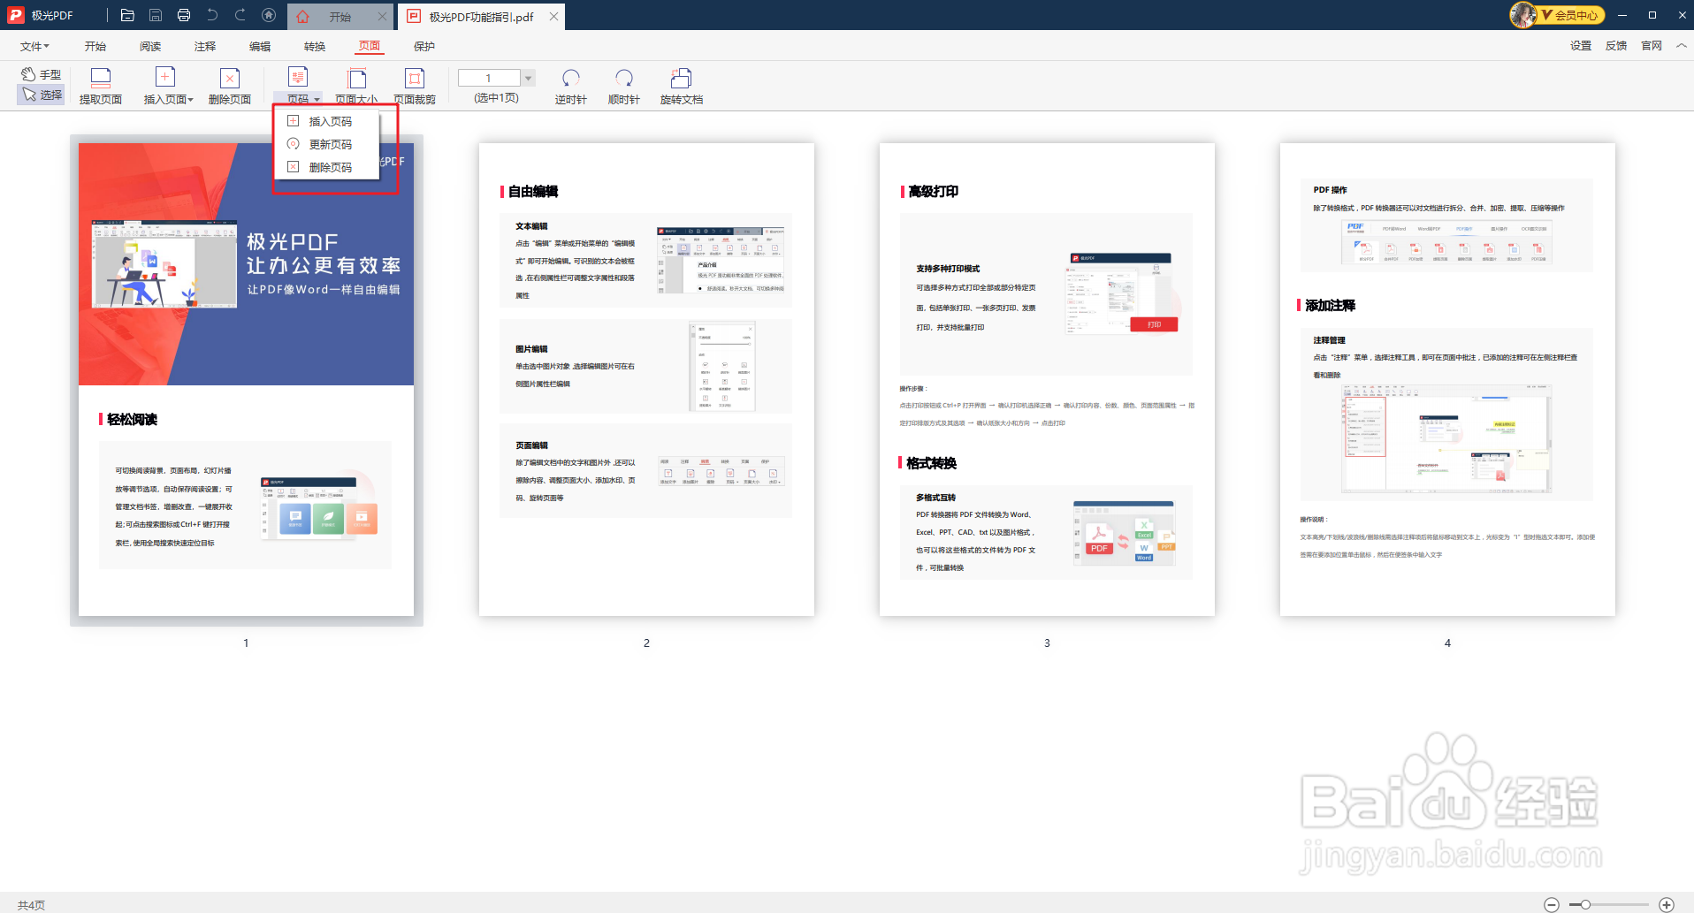Print using the printer icon in title bar
Viewport: 1694px width, 913px height.
184,15
